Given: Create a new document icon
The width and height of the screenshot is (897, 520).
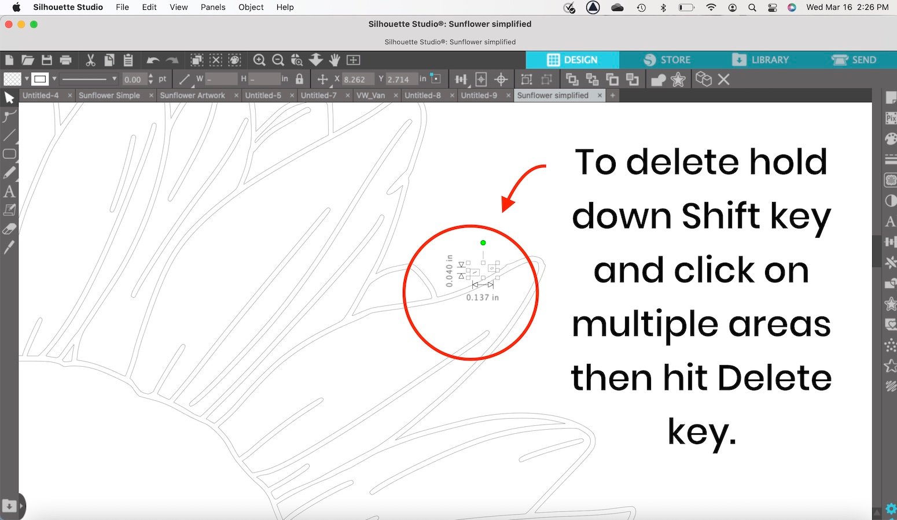Looking at the screenshot, I should (x=9, y=60).
